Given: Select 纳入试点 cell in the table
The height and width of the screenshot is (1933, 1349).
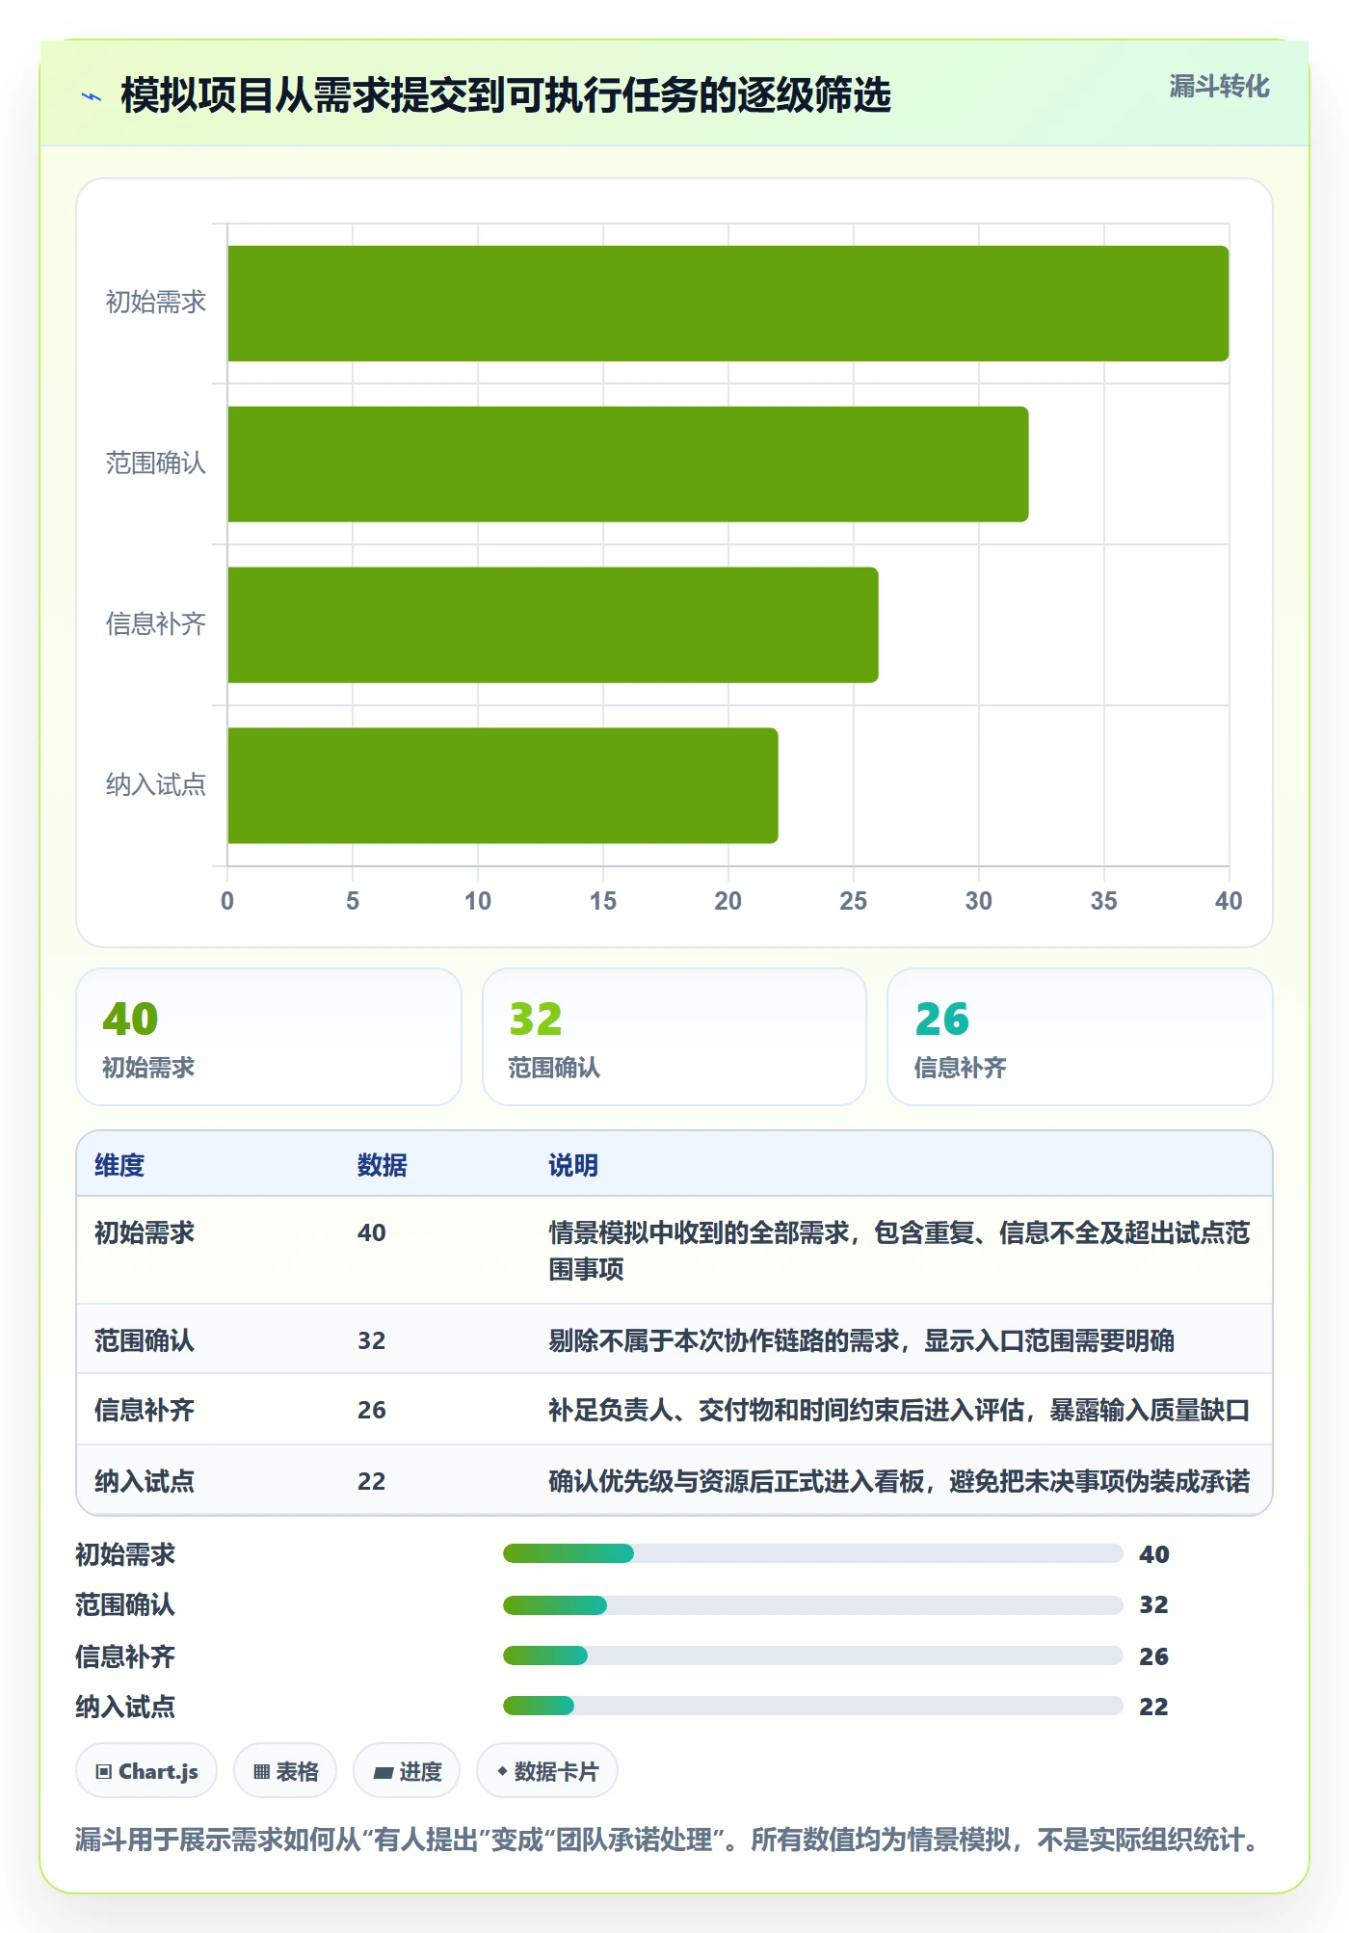Looking at the screenshot, I should click(145, 1481).
